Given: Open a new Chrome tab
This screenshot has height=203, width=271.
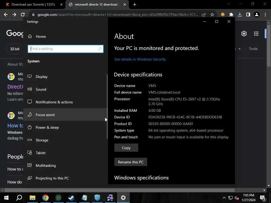Looking at the screenshot, I should (135, 4).
